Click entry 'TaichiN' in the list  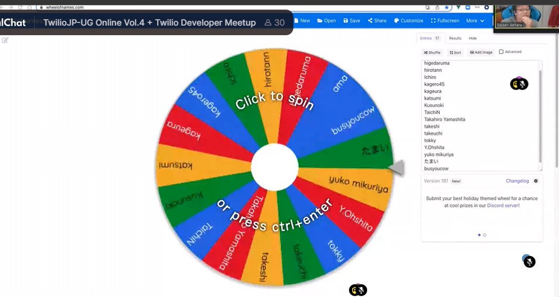pos(432,113)
